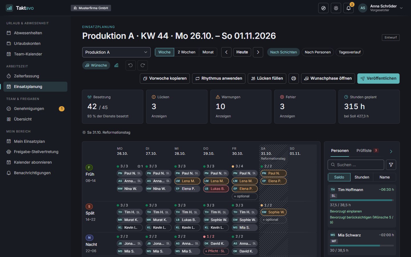Viewport: 411px width, 257px height.
Task: Undo the last planning change
Action: click(x=130, y=65)
